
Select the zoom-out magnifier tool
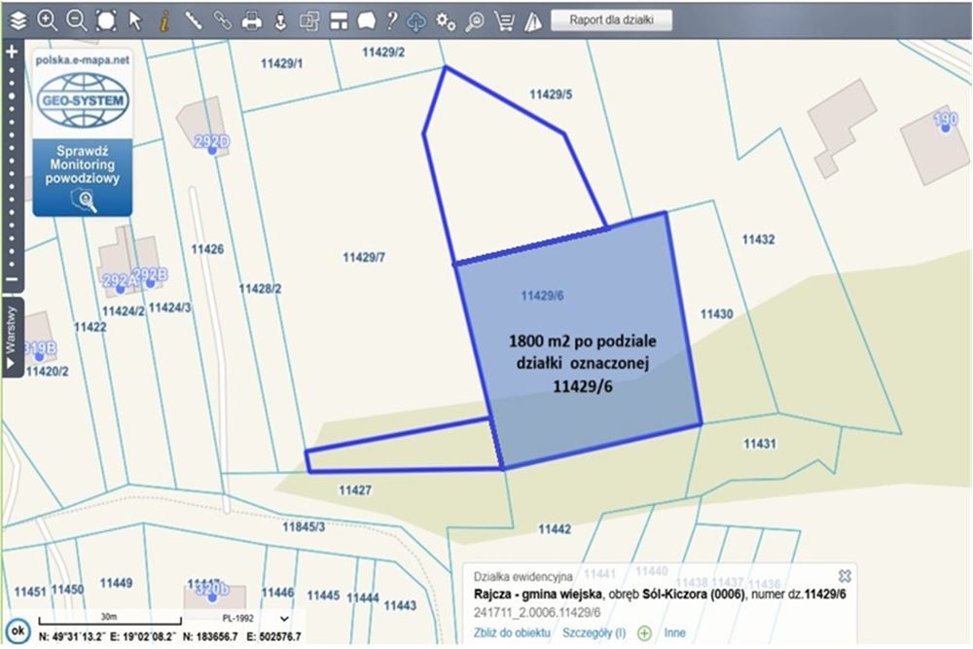pyautogui.click(x=74, y=18)
